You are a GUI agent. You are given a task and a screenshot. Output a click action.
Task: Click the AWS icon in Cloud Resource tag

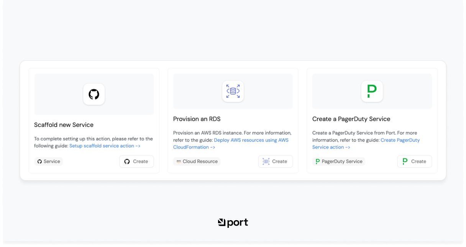click(179, 161)
